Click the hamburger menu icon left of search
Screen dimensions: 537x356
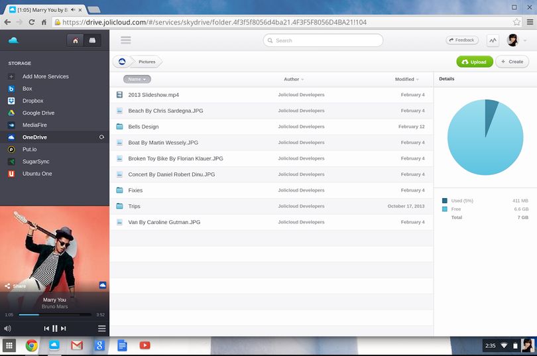click(x=126, y=40)
